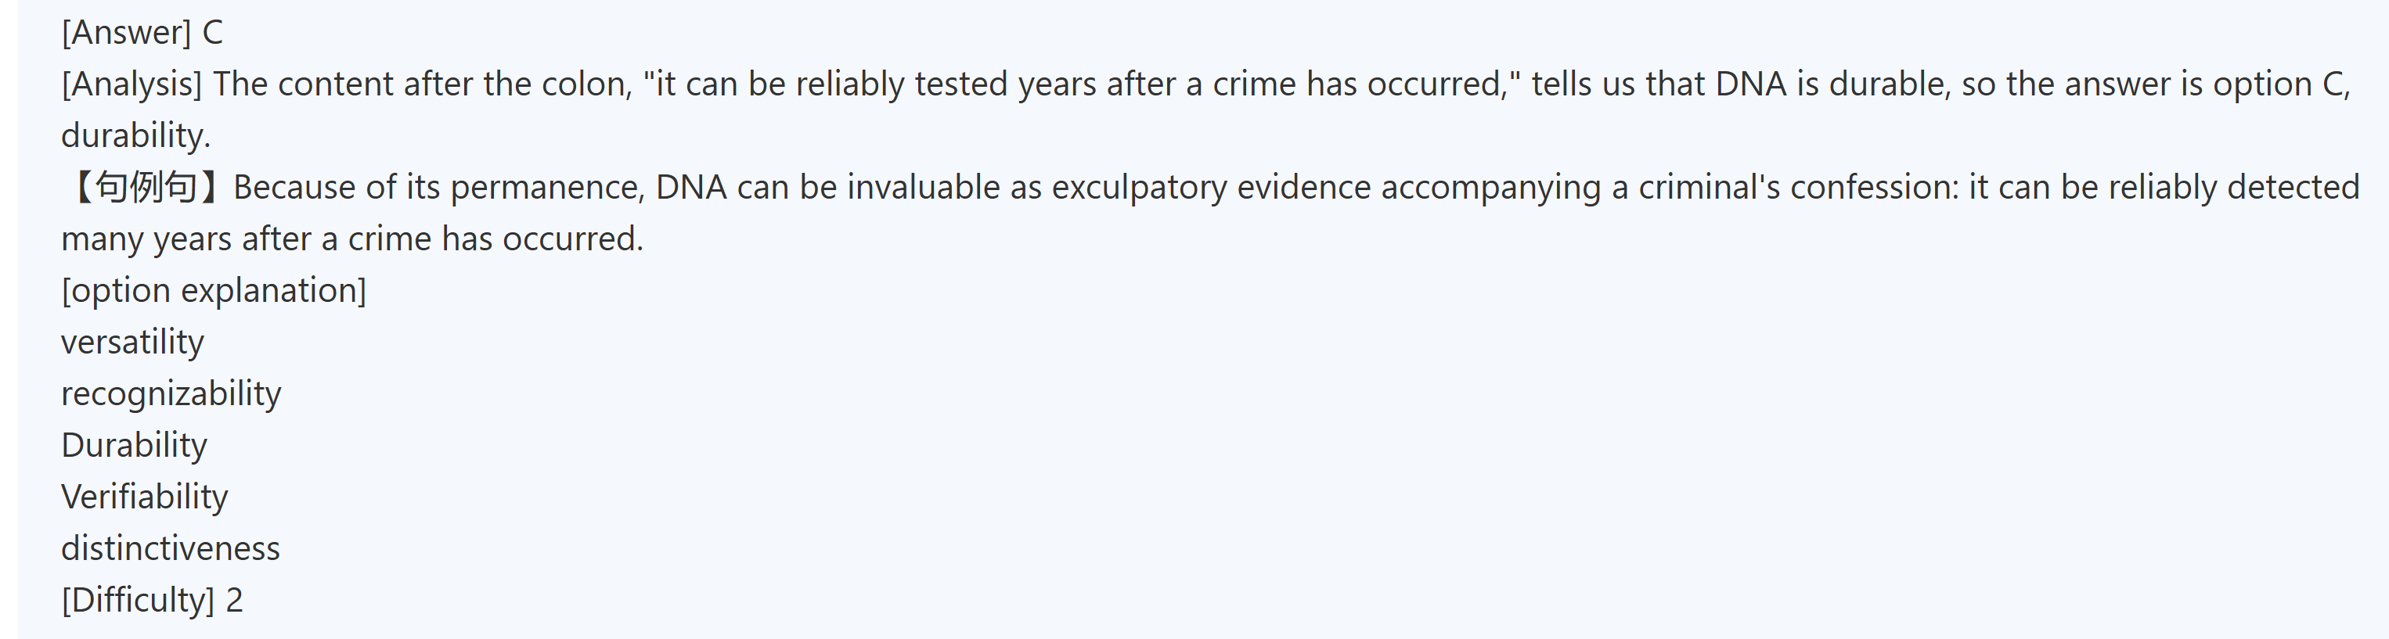This screenshot has width=2389, height=639.
Task: Click the "[Analysis]" label
Action: (x=131, y=84)
